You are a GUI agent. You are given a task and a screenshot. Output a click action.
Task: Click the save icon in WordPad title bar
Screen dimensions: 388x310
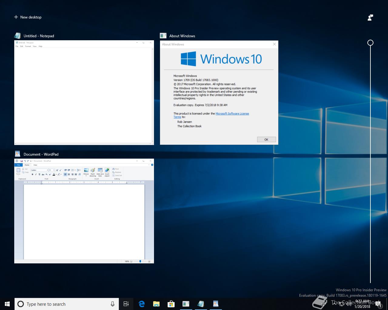[x=22, y=161]
